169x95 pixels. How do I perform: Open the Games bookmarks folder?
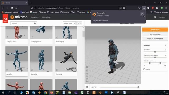tap(42, 12)
